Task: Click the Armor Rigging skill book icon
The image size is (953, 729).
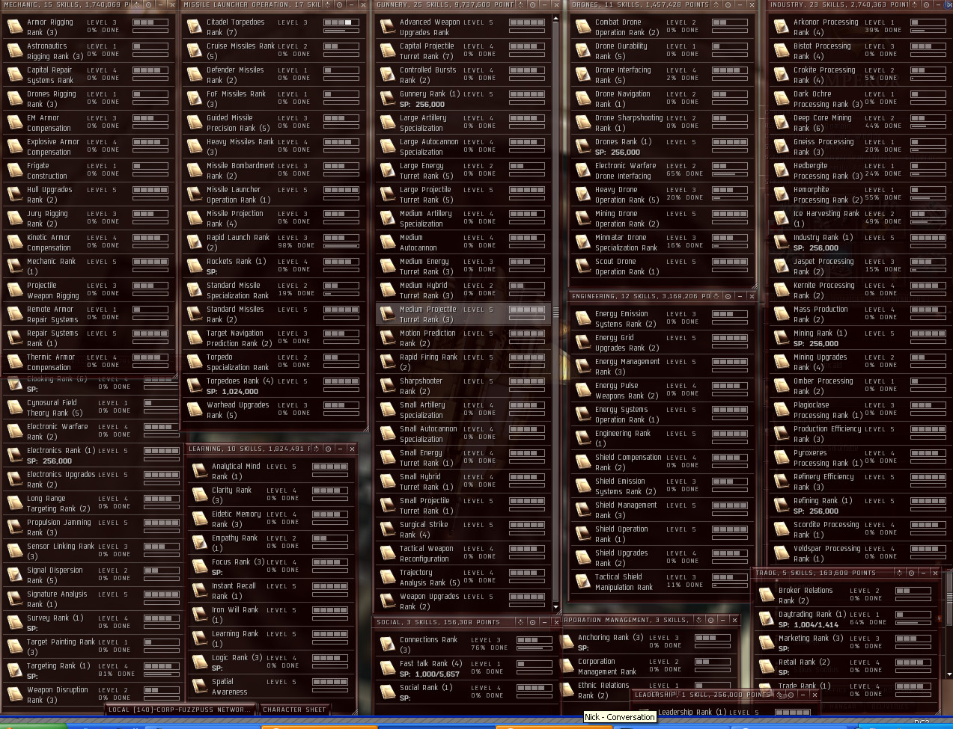Action: coord(14,28)
